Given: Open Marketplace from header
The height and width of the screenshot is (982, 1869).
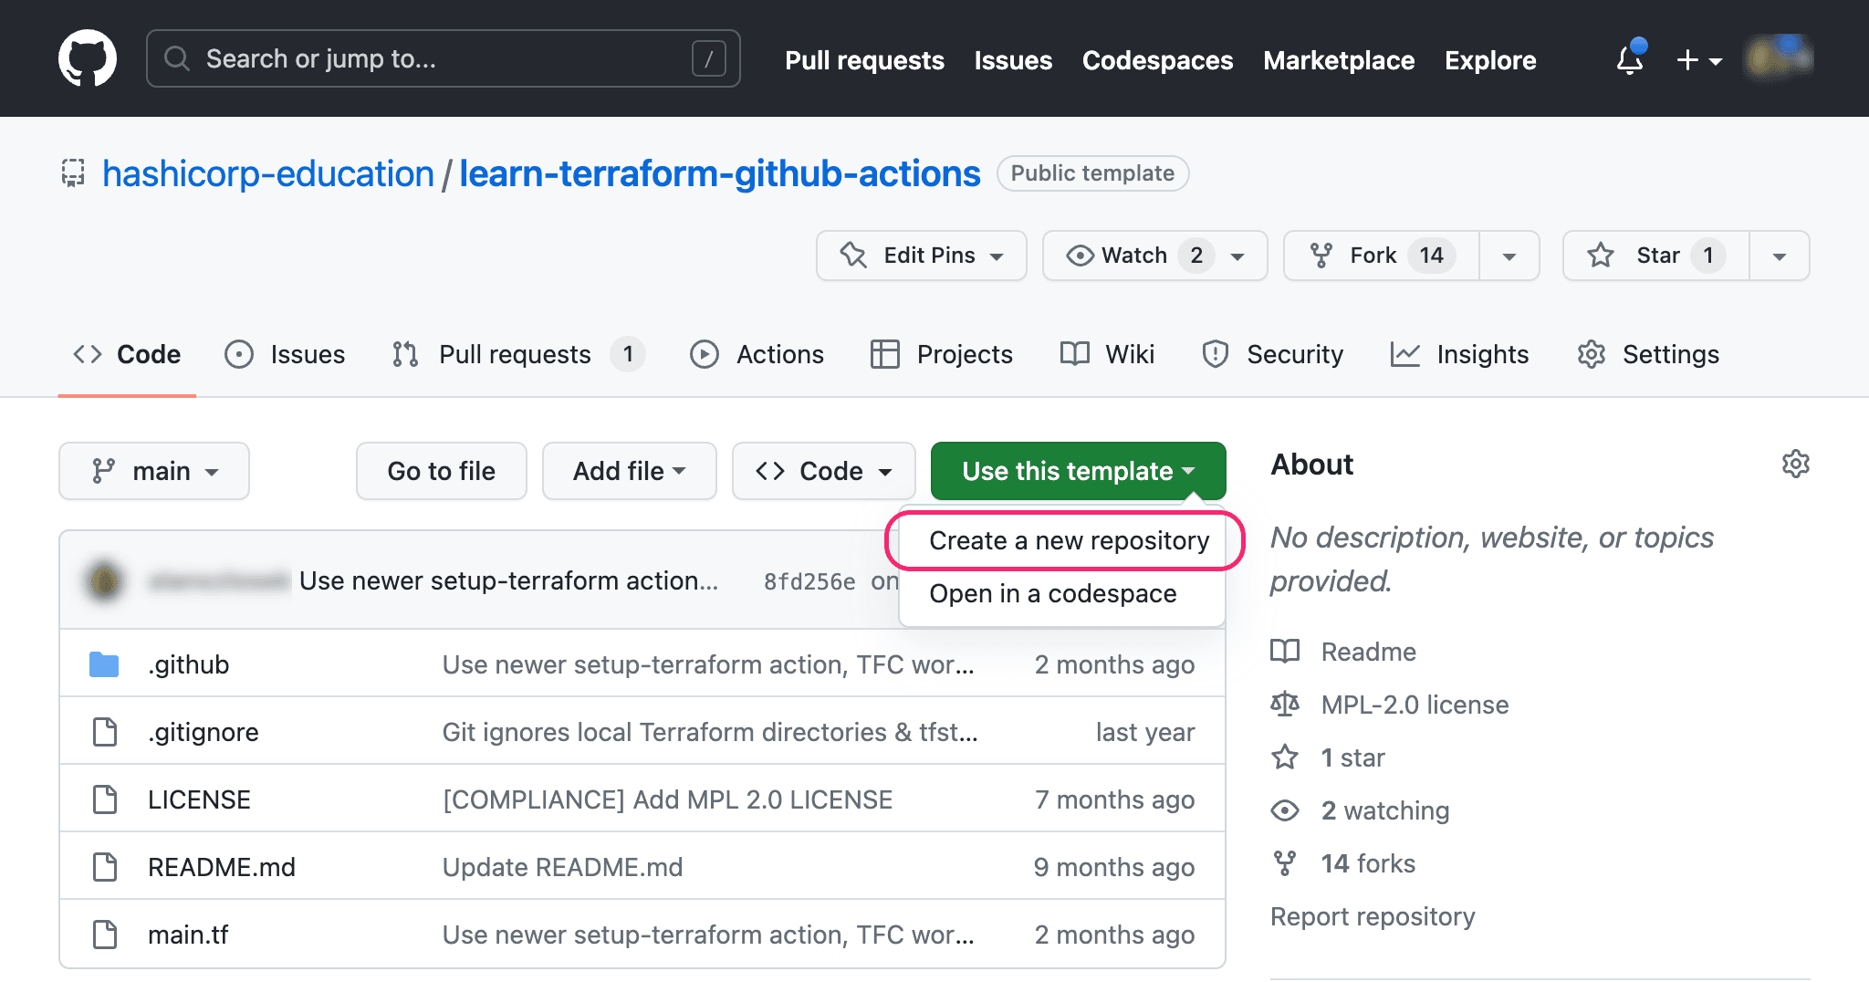Looking at the screenshot, I should 1339,60.
